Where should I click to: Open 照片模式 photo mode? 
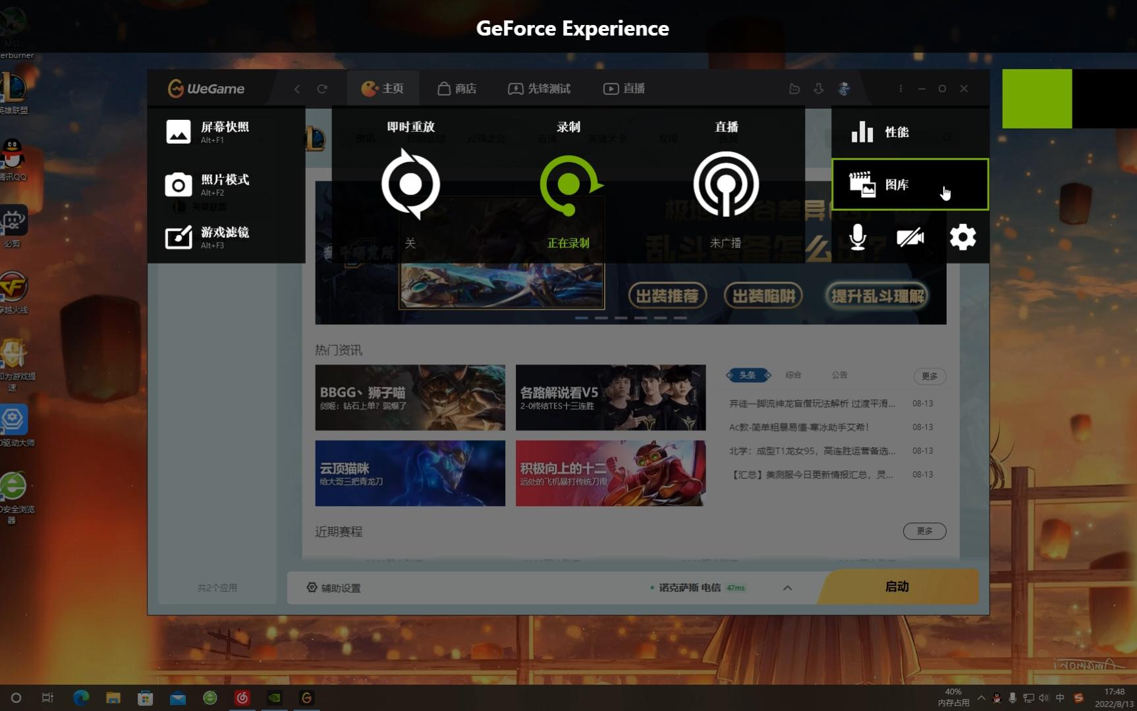point(208,185)
